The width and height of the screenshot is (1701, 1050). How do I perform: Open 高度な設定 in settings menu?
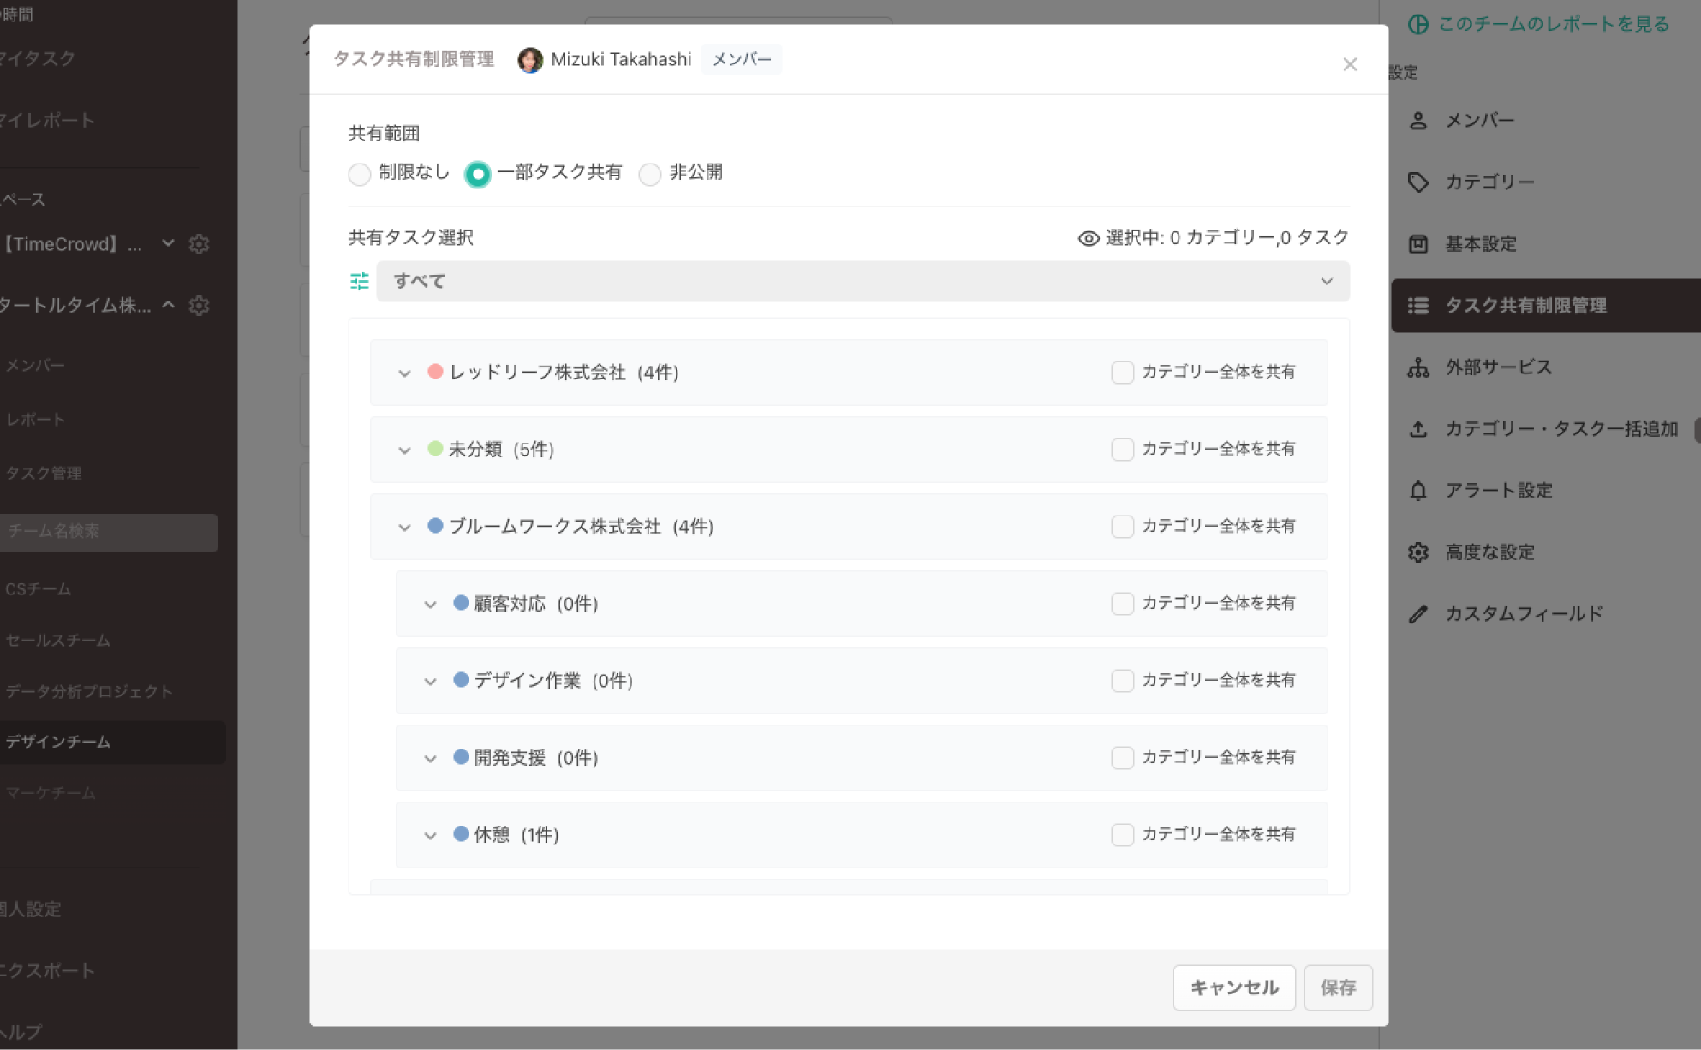(1489, 552)
